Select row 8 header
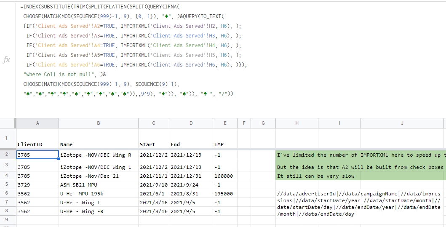The width and height of the screenshot is (446, 227). [x=7, y=211]
